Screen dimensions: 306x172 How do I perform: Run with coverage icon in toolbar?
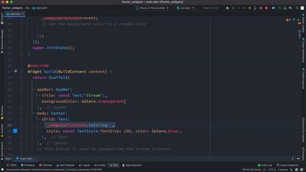(x=239, y=8)
